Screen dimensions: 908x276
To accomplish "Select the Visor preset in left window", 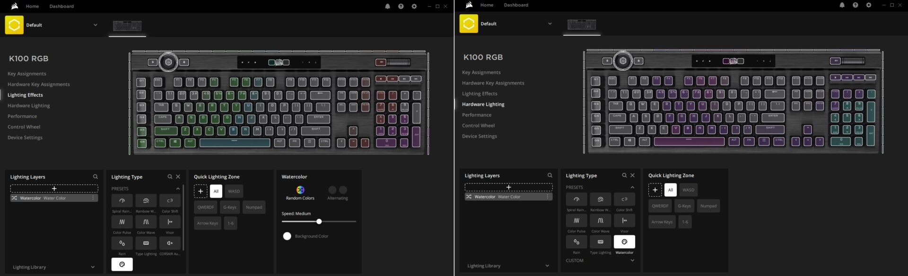I will (x=170, y=222).
